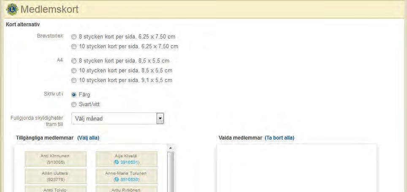Click the Fullgjorda skyldigheter fram till label
The image size is (407, 192).
(37, 121)
